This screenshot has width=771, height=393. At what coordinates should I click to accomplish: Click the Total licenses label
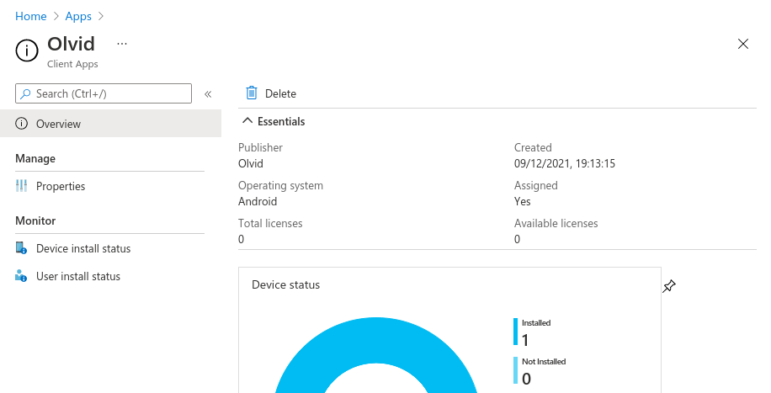pos(270,223)
